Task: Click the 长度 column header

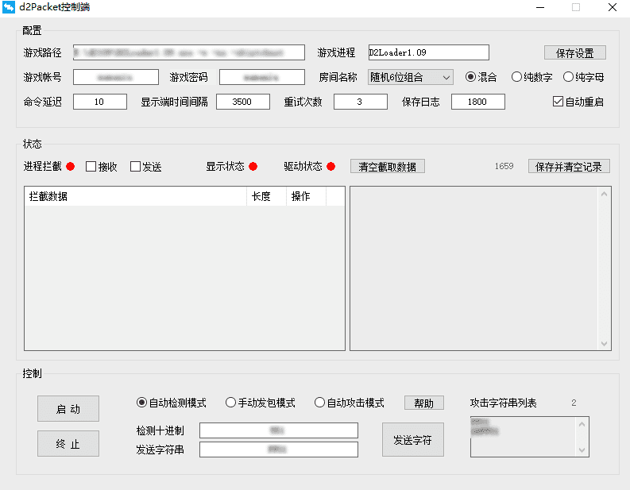Action: point(266,196)
